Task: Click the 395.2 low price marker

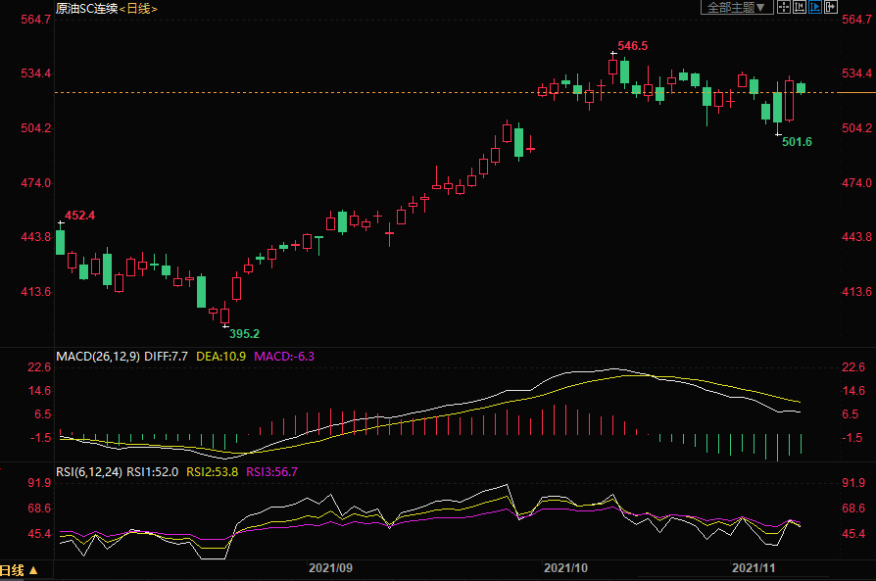Action: (244, 333)
